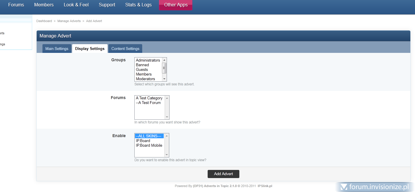Select A Test Category in Forums list
This screenshot has height=192, width=415.
(149, 98)
